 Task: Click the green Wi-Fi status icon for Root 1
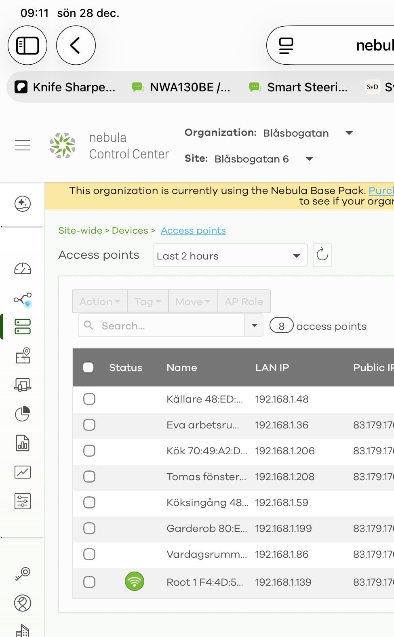pyautogui.click(x=135, y=582)
